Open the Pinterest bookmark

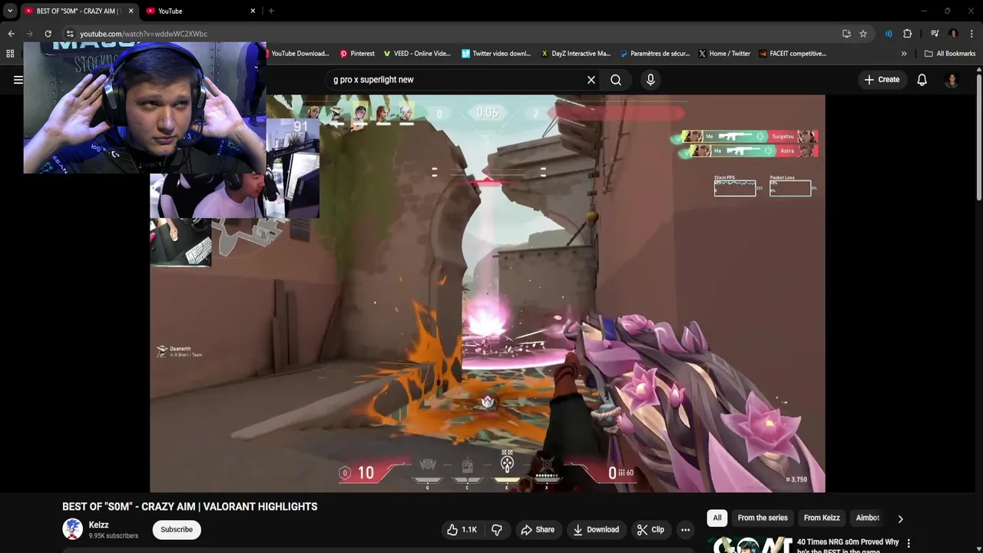pos(357,54)
